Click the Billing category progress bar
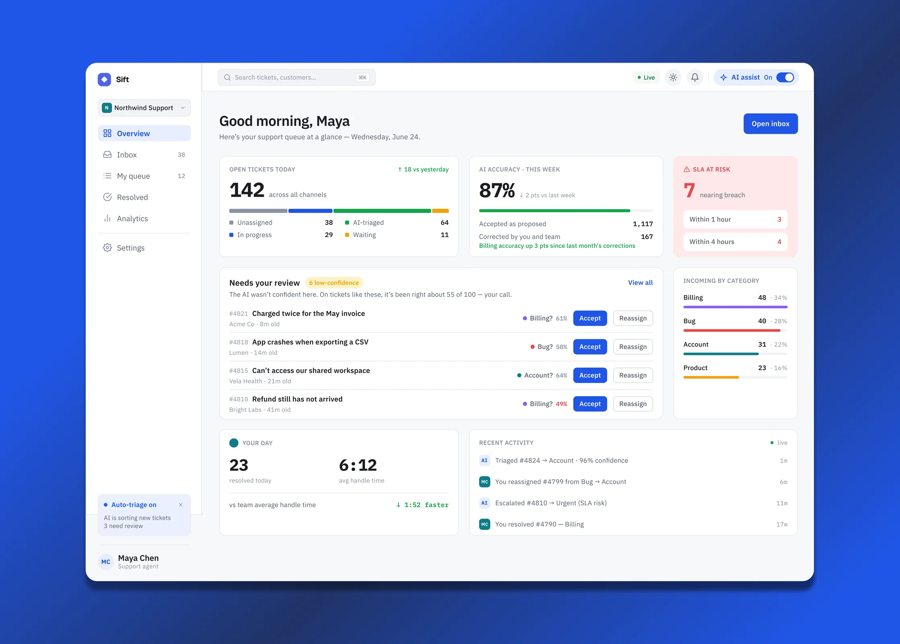The image size is (900, 644). [735, 307]
